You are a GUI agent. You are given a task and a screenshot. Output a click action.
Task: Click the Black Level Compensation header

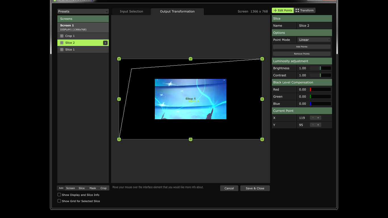[302, 82]
